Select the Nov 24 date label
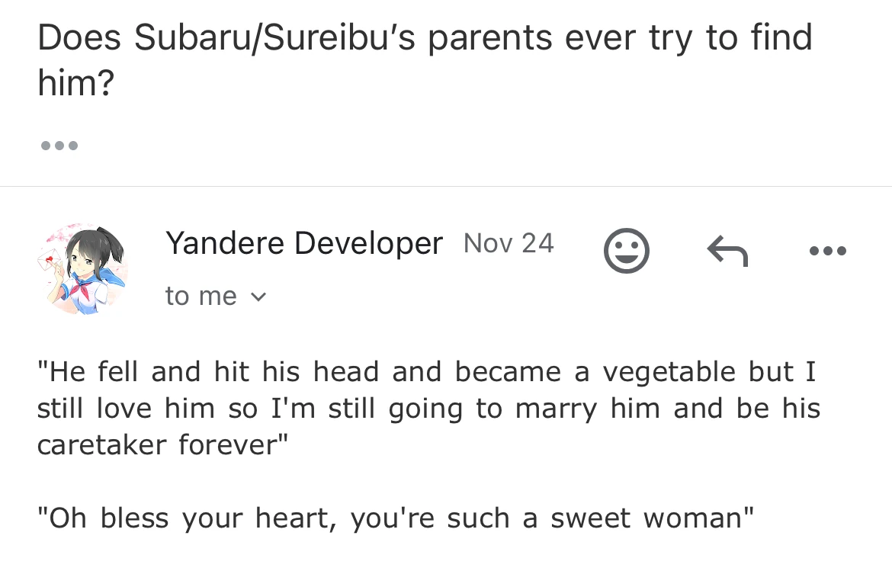This screenshot has width=892, height=571. point(509,242)
